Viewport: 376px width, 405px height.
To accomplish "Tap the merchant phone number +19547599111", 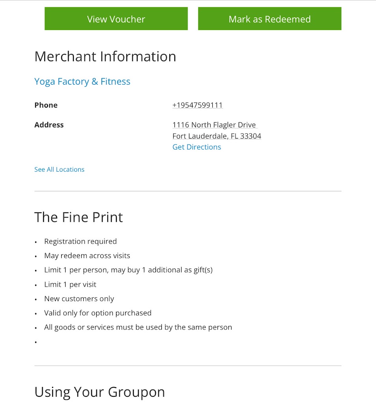I will (x=197, y=105).
